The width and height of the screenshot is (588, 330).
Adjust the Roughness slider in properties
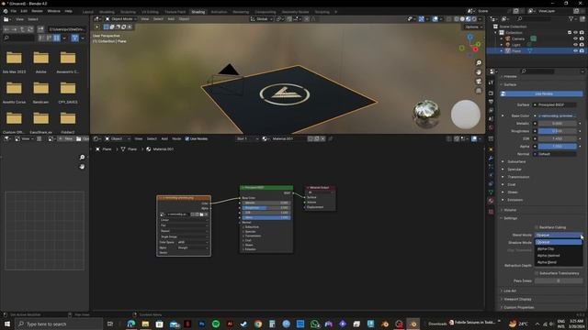tap(557, 131)
